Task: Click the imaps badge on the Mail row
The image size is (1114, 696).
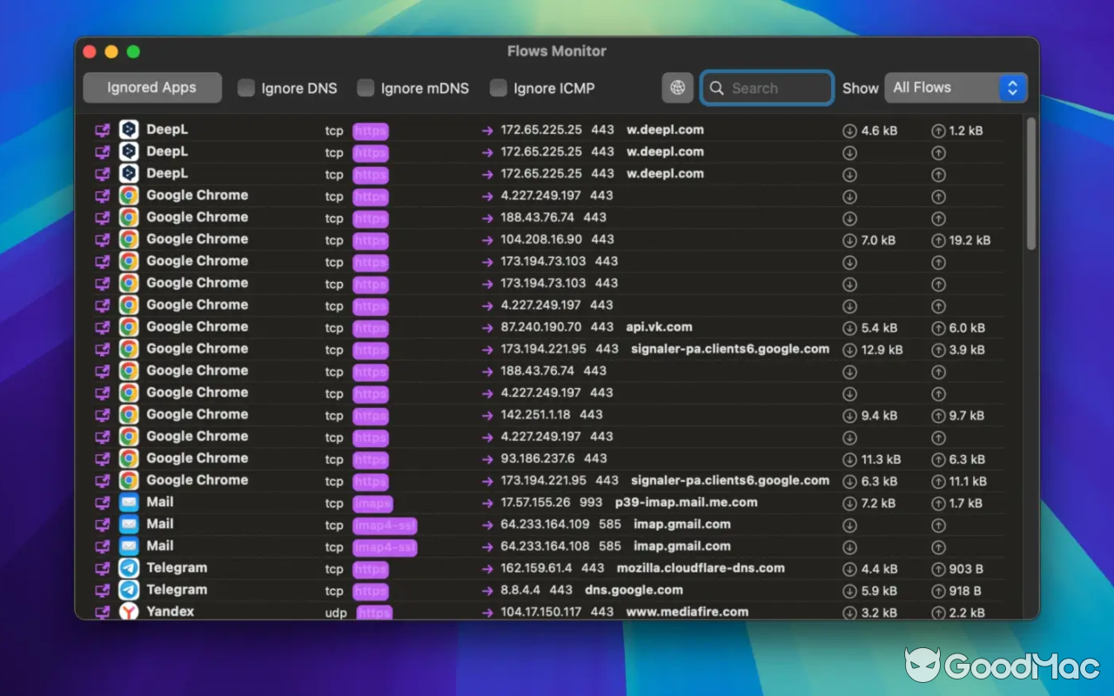Action: point(372,503)
